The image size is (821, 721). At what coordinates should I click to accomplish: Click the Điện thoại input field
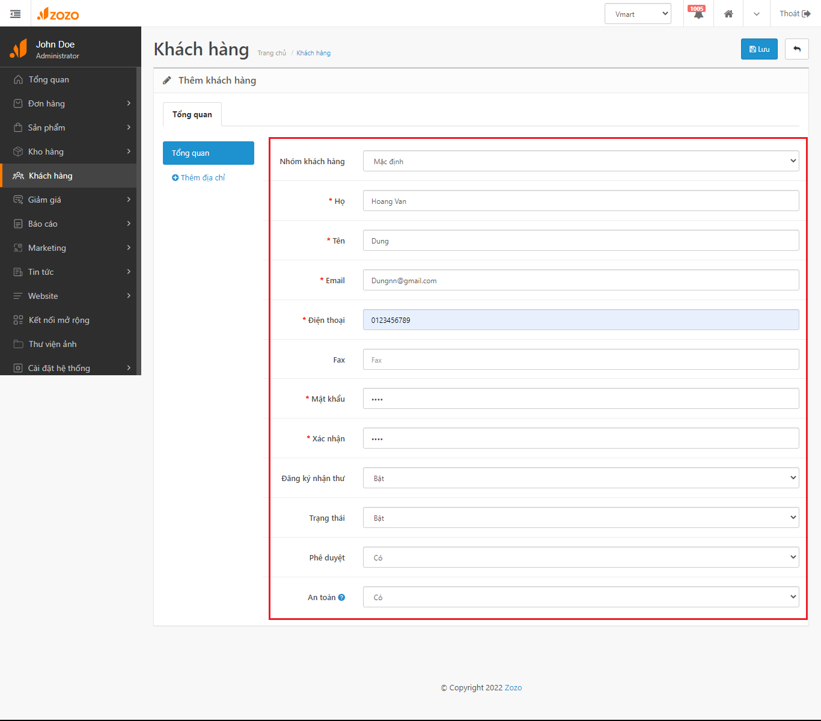[581, 320]
